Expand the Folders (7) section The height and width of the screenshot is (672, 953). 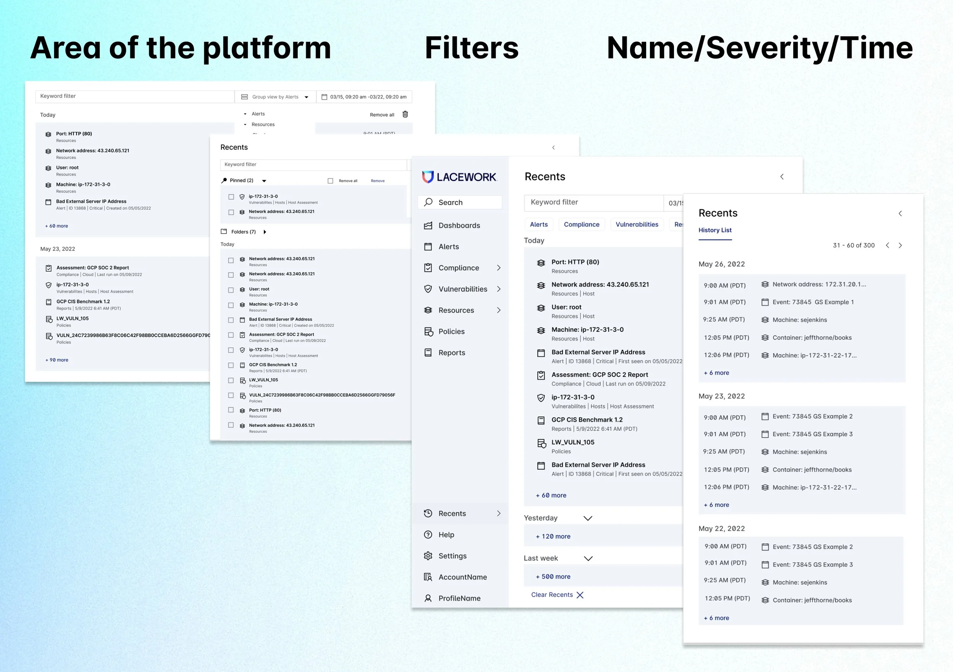[265, 232]
